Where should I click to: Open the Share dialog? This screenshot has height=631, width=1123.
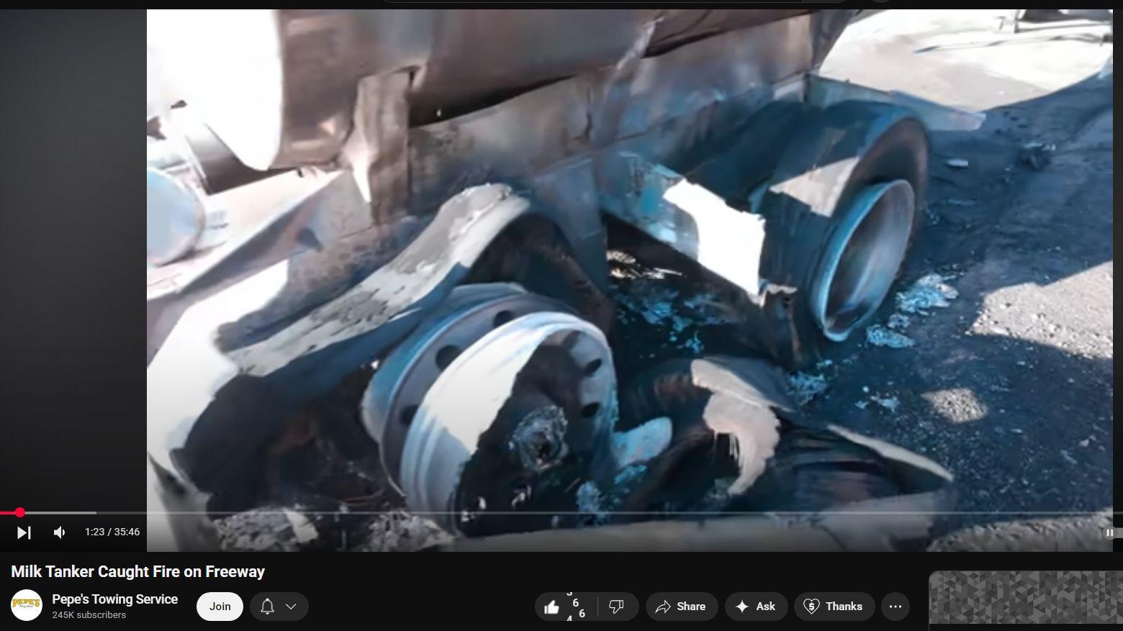click(681, 607)
